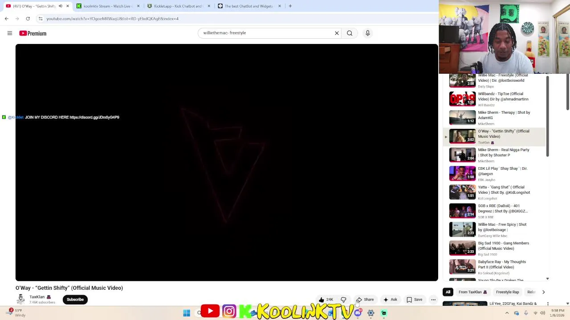Open Discord from the taskbar

(x=358, y=313)
